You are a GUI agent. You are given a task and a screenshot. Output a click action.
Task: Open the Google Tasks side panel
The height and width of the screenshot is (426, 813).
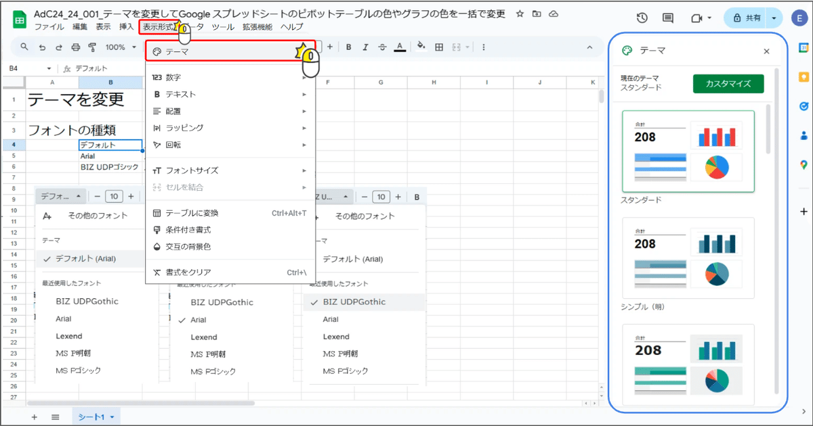pos(804,106)
